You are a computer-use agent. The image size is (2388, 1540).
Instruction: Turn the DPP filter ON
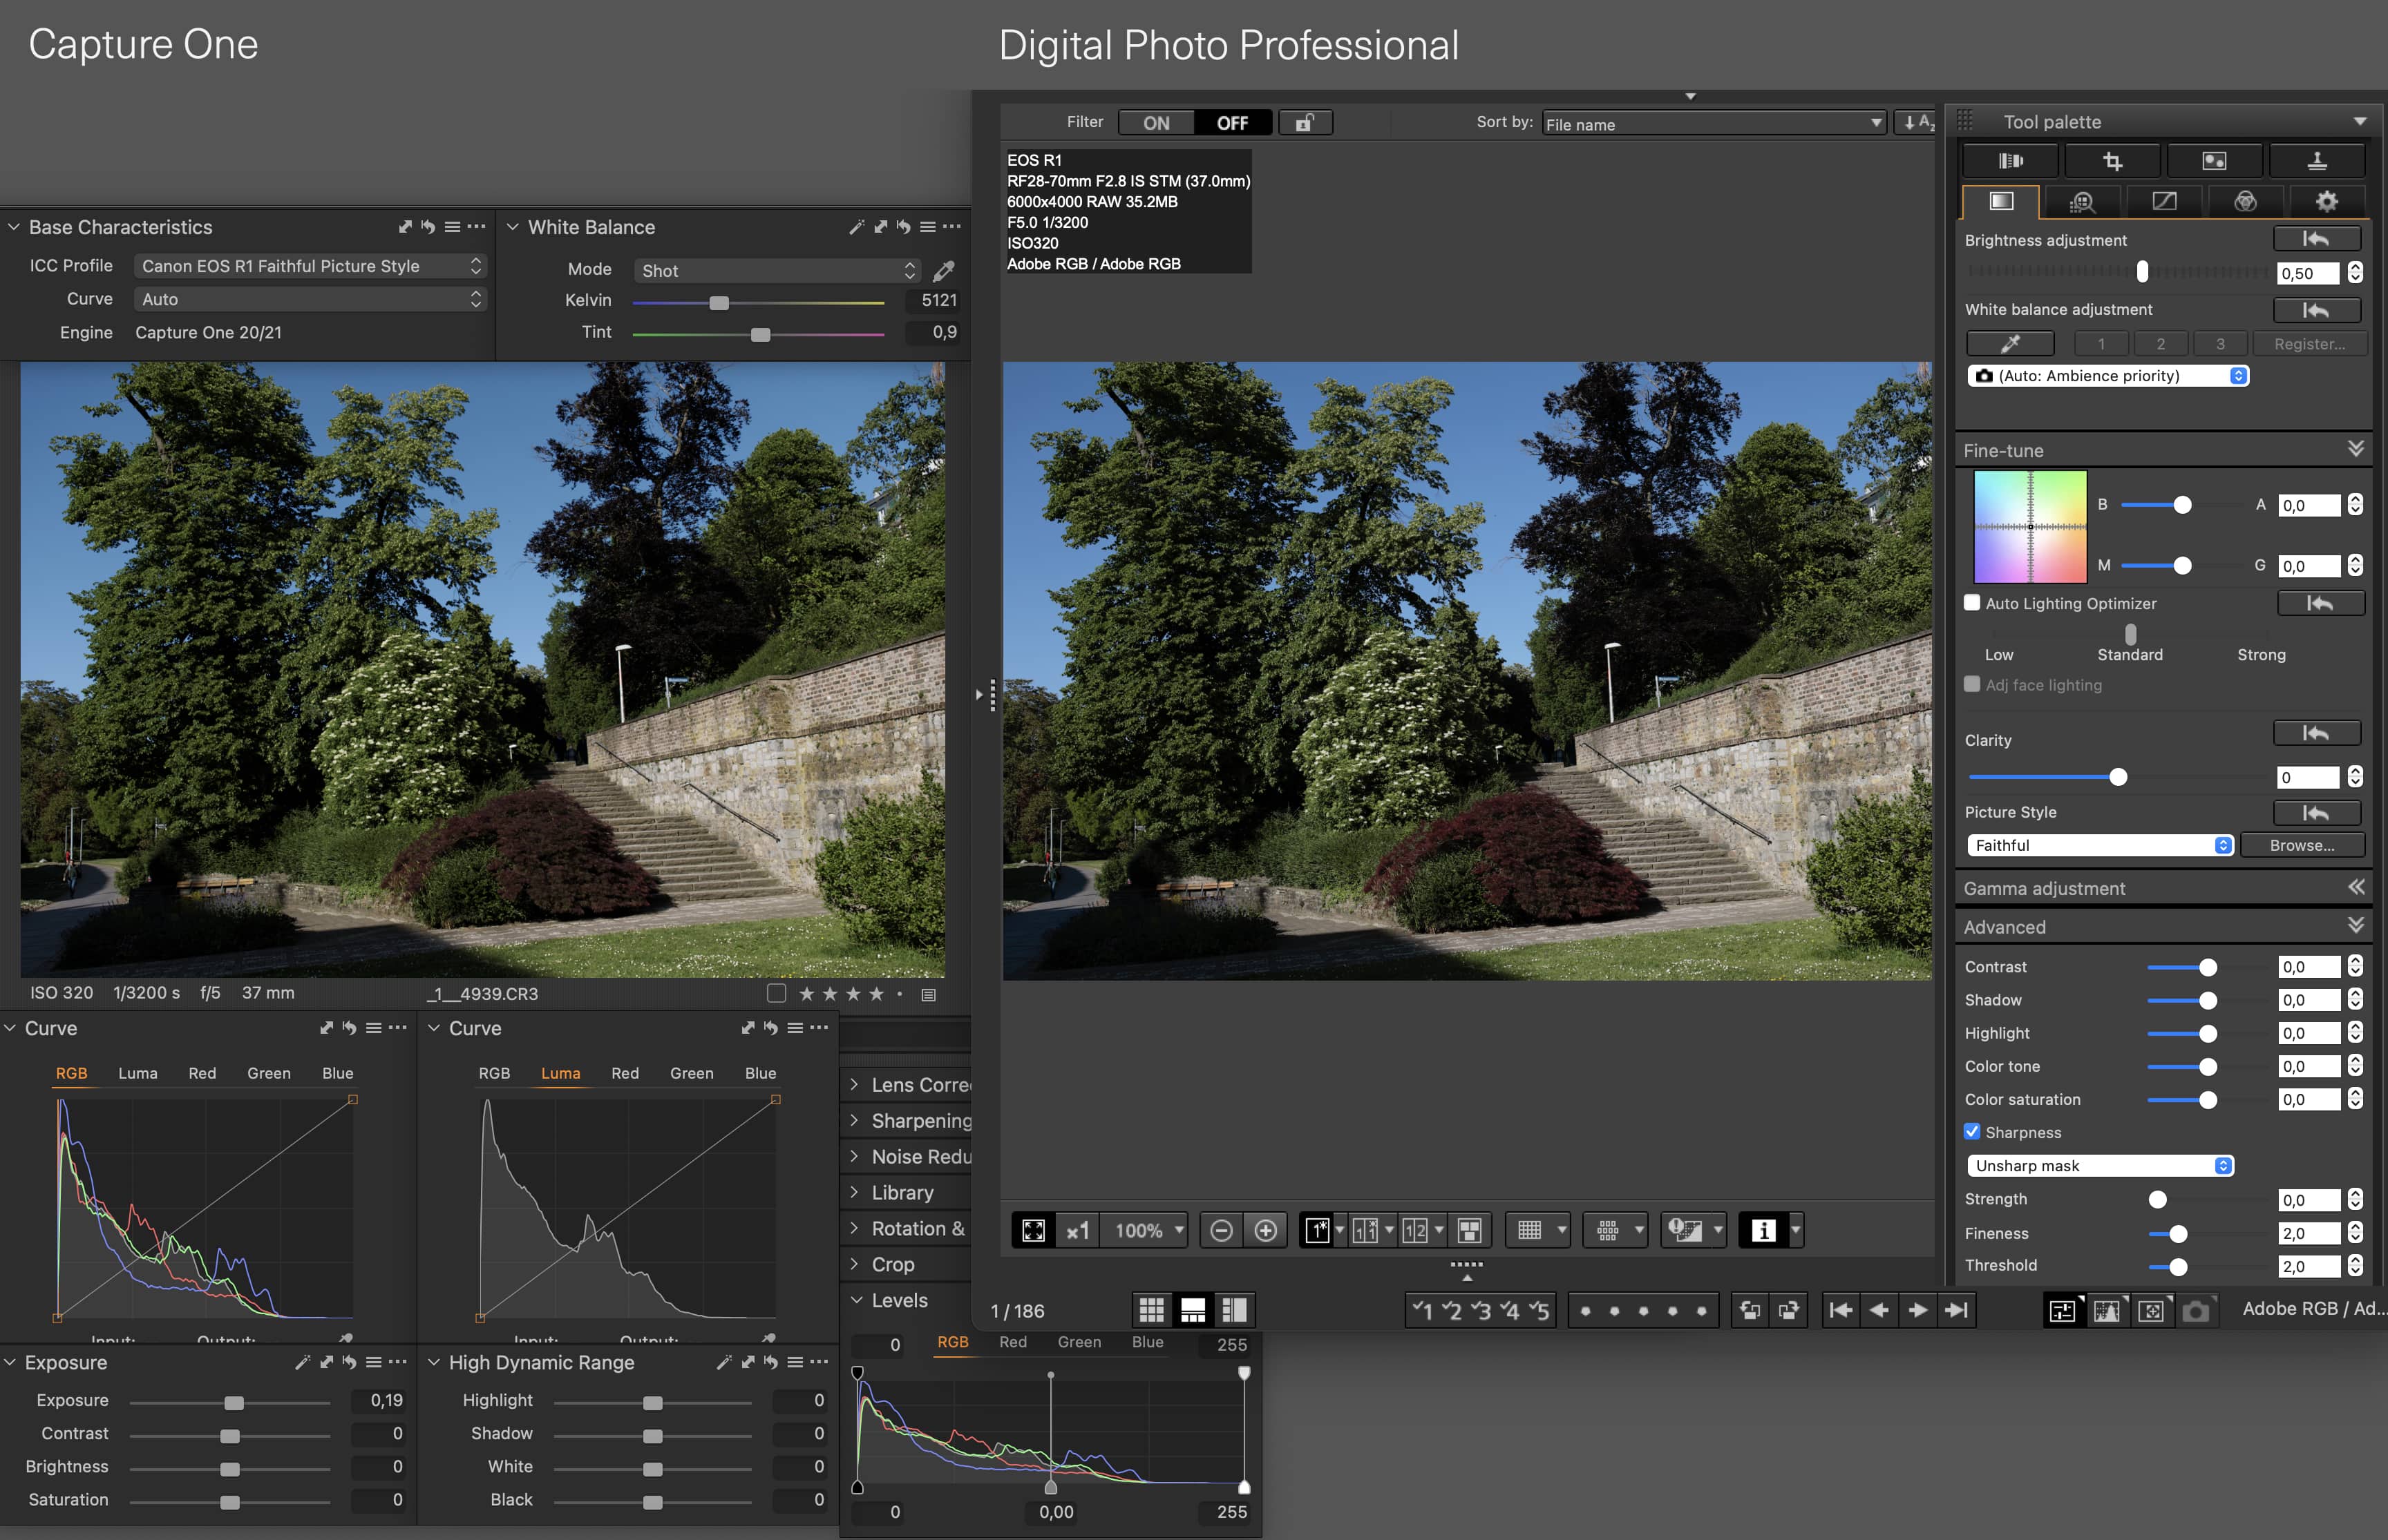point(1157,122)
